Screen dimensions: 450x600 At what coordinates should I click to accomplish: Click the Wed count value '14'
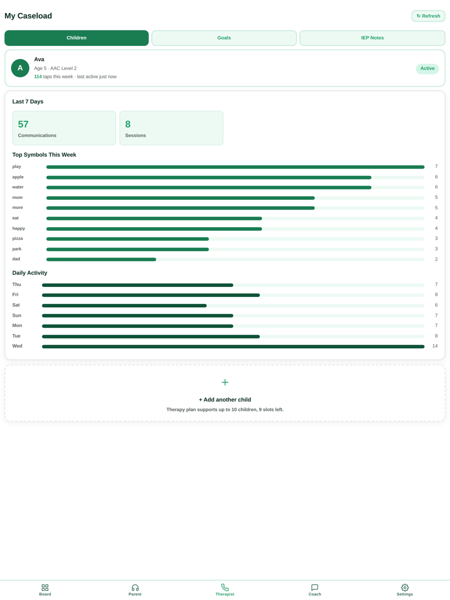pos(435,346)
